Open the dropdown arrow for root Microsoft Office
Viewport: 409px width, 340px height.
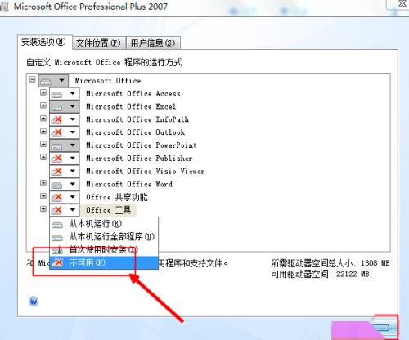tap(61, 80)
